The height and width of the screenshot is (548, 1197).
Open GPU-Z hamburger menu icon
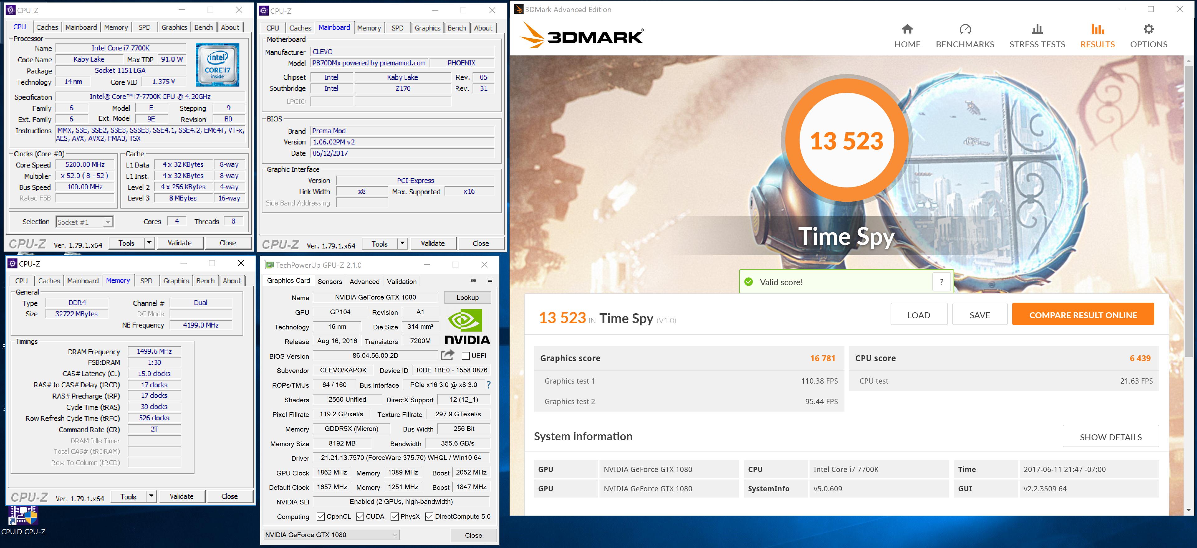tap(490, 280)
